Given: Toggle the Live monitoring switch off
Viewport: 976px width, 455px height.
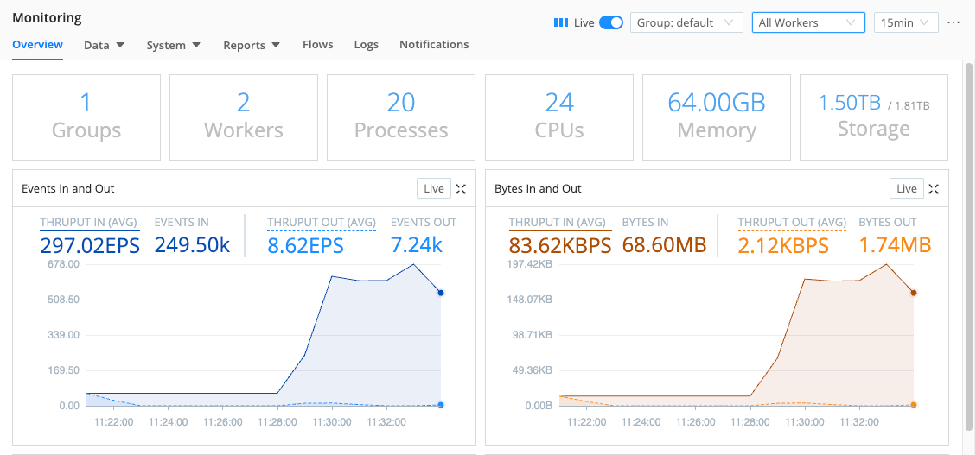Looking at the screenshot, I should point(611,23).
